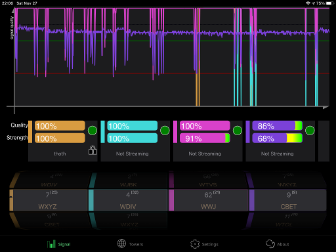The height and width of the screenshot is (252, 336).
Task: Tap Not Streaming under cyan tuner
Action: pyautogui.click(x=133, y=154)
